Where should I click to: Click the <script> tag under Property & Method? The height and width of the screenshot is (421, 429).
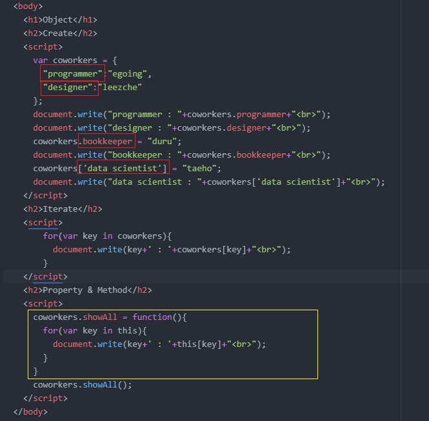pos(43,304)
